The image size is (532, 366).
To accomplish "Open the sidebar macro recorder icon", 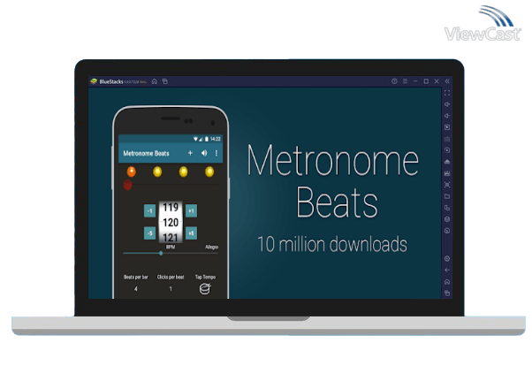I will click(x=447, y=173).
